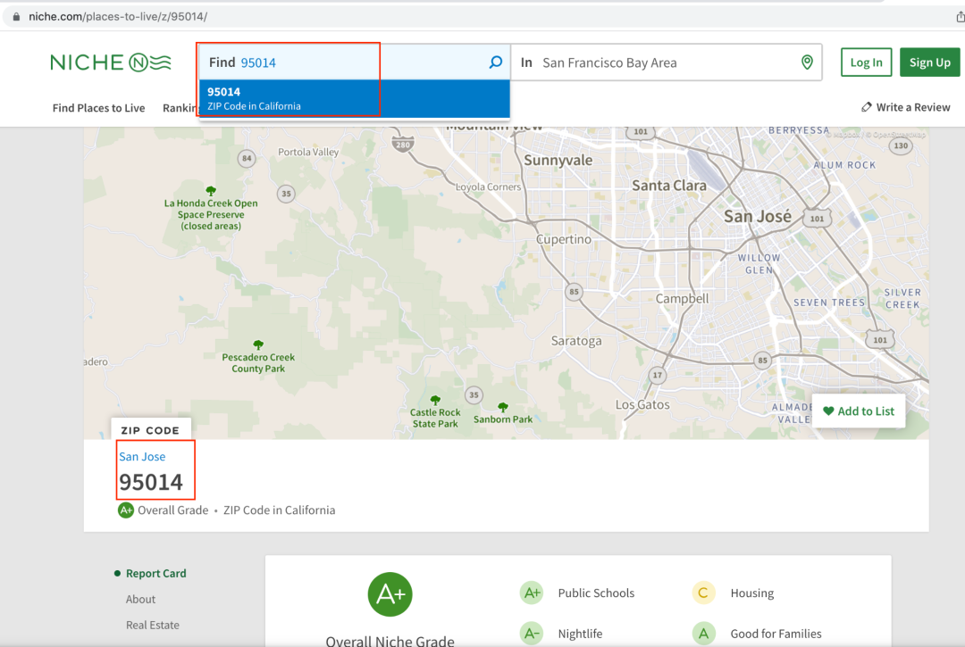
Task: Click Castle Rock State Park tree marker
Action: pos(435,400)
